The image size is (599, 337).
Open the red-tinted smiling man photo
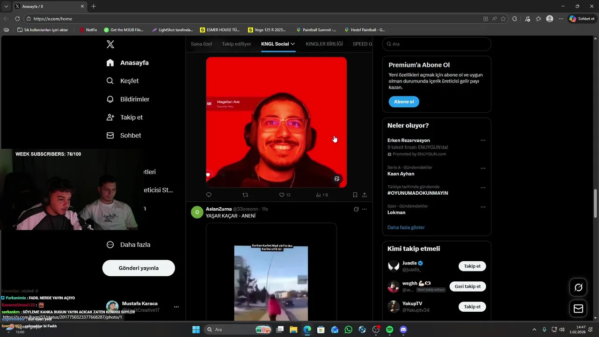(276, 122)
